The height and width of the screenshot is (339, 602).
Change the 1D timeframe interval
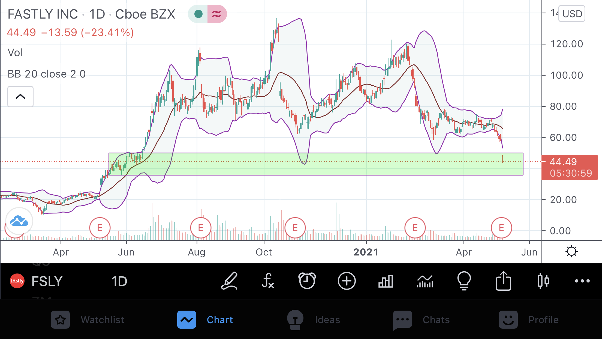pyautogui.click(x=119, y=281)
